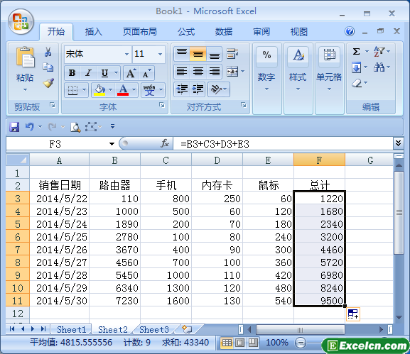Click the fx insert function icon

point(165,143)
